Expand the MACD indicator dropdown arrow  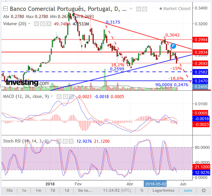(52, 96)
